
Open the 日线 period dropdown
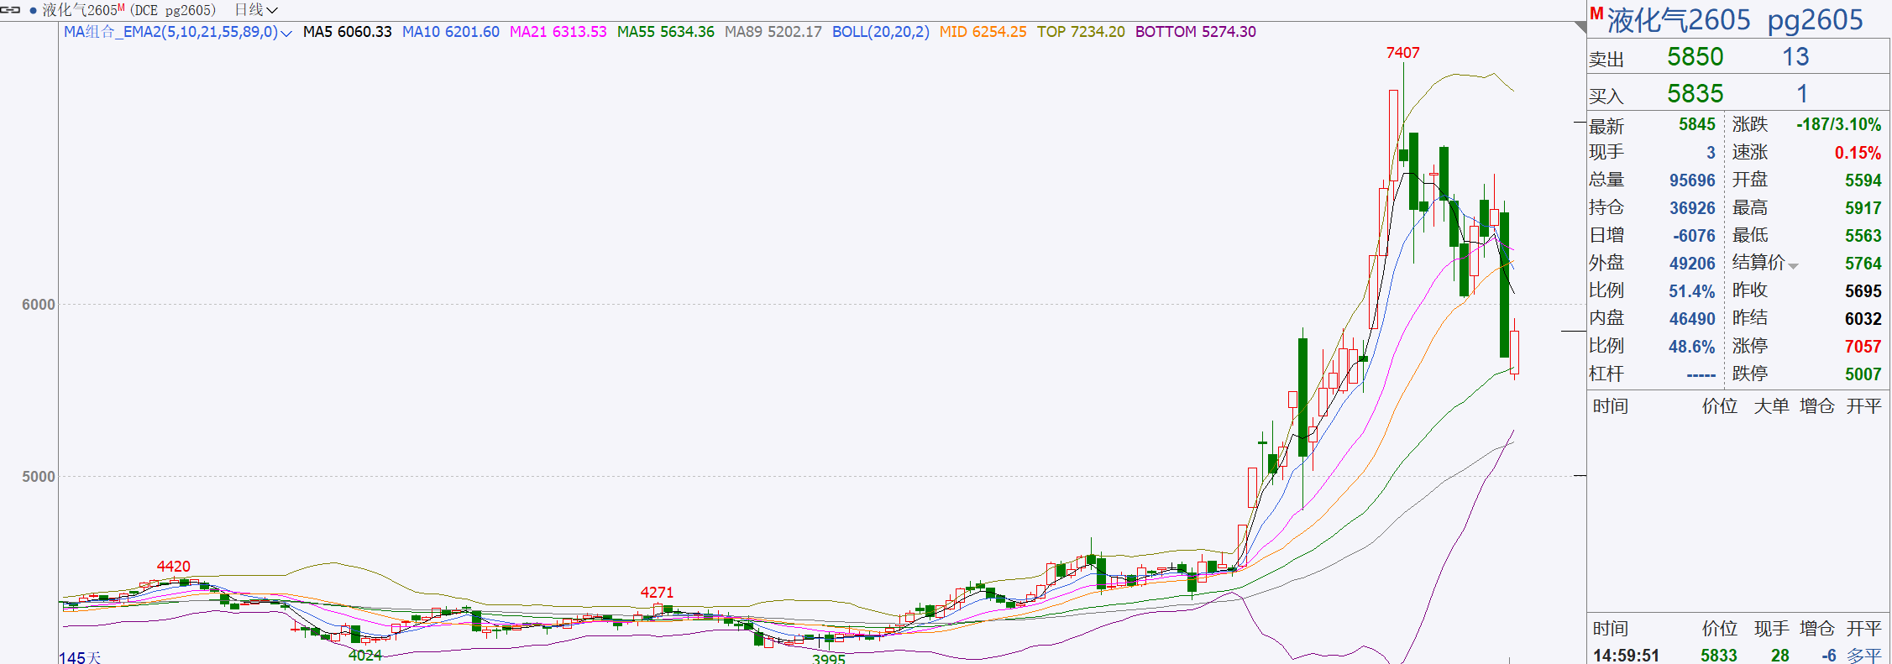[255, 10]
